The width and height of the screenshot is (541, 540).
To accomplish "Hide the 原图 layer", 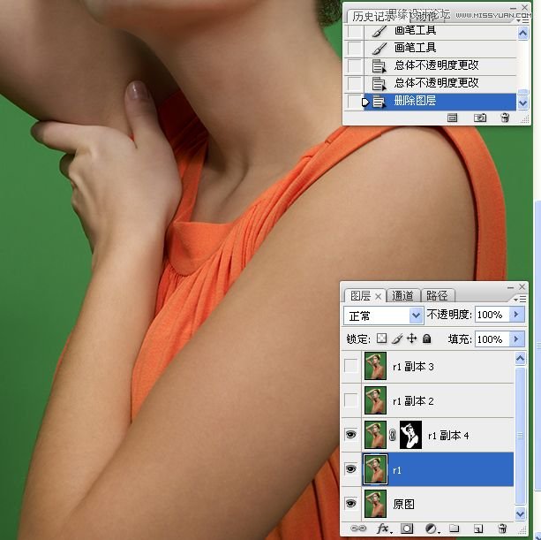I will pos(352,504).
